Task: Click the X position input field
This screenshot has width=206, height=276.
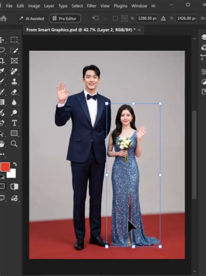Action: click(147, 18)
